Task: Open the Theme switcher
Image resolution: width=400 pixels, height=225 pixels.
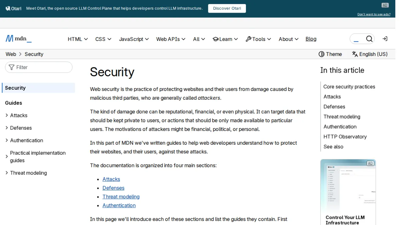Action: pos(330,54)
